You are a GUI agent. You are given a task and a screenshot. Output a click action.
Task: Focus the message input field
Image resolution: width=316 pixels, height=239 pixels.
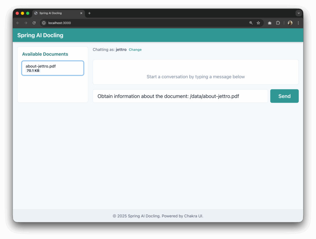[180, 96]
